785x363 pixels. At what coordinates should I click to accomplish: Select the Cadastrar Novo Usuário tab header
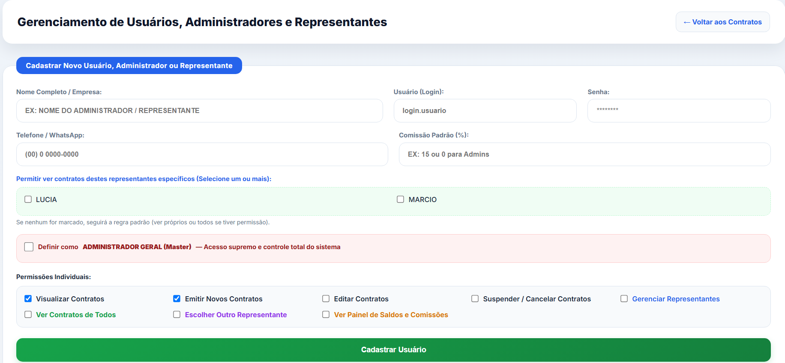(x=129, y=65)
